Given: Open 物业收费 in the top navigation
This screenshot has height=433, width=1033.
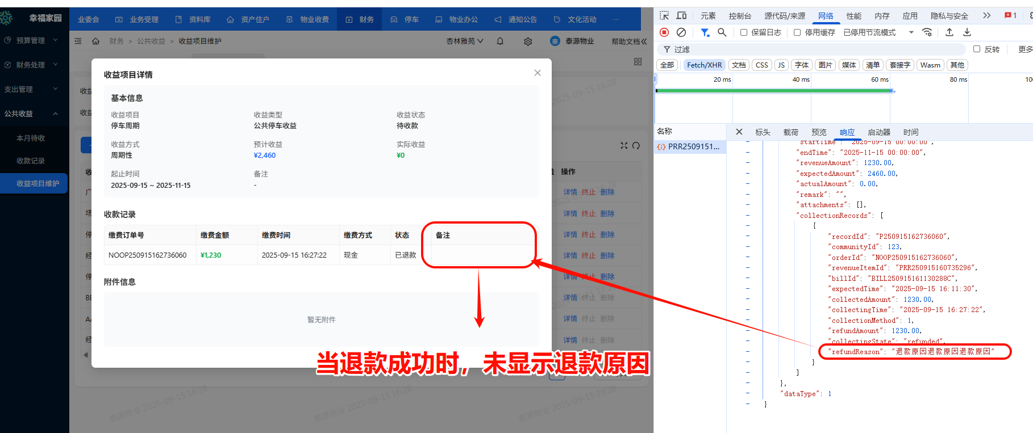Looking at the screenshot, I should (307, 19).
